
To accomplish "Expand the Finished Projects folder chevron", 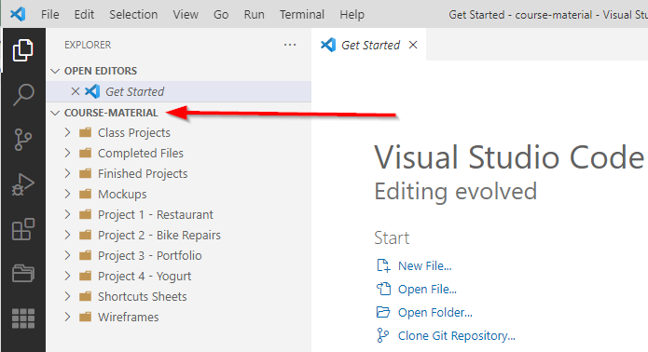I will [67, 173].
